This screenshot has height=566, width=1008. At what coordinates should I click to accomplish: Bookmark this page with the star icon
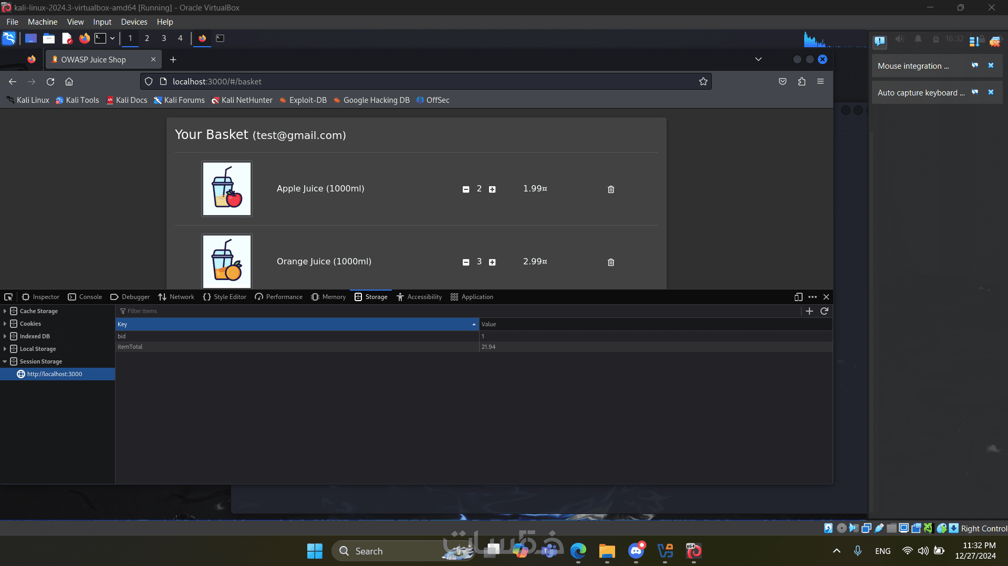(x=703, y=81)
